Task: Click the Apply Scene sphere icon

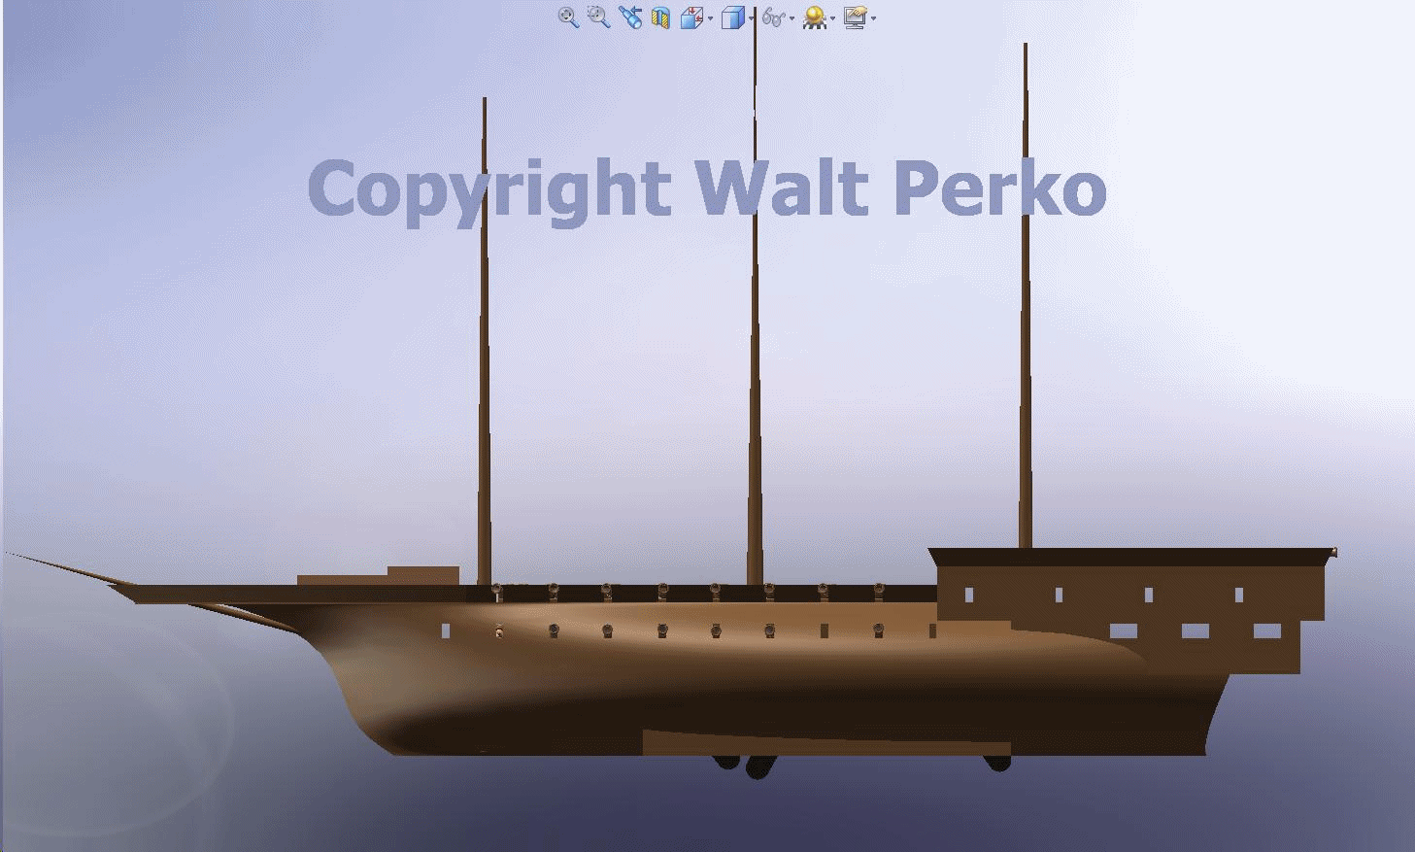Action: pyautogui.click(x=814, y=17)
